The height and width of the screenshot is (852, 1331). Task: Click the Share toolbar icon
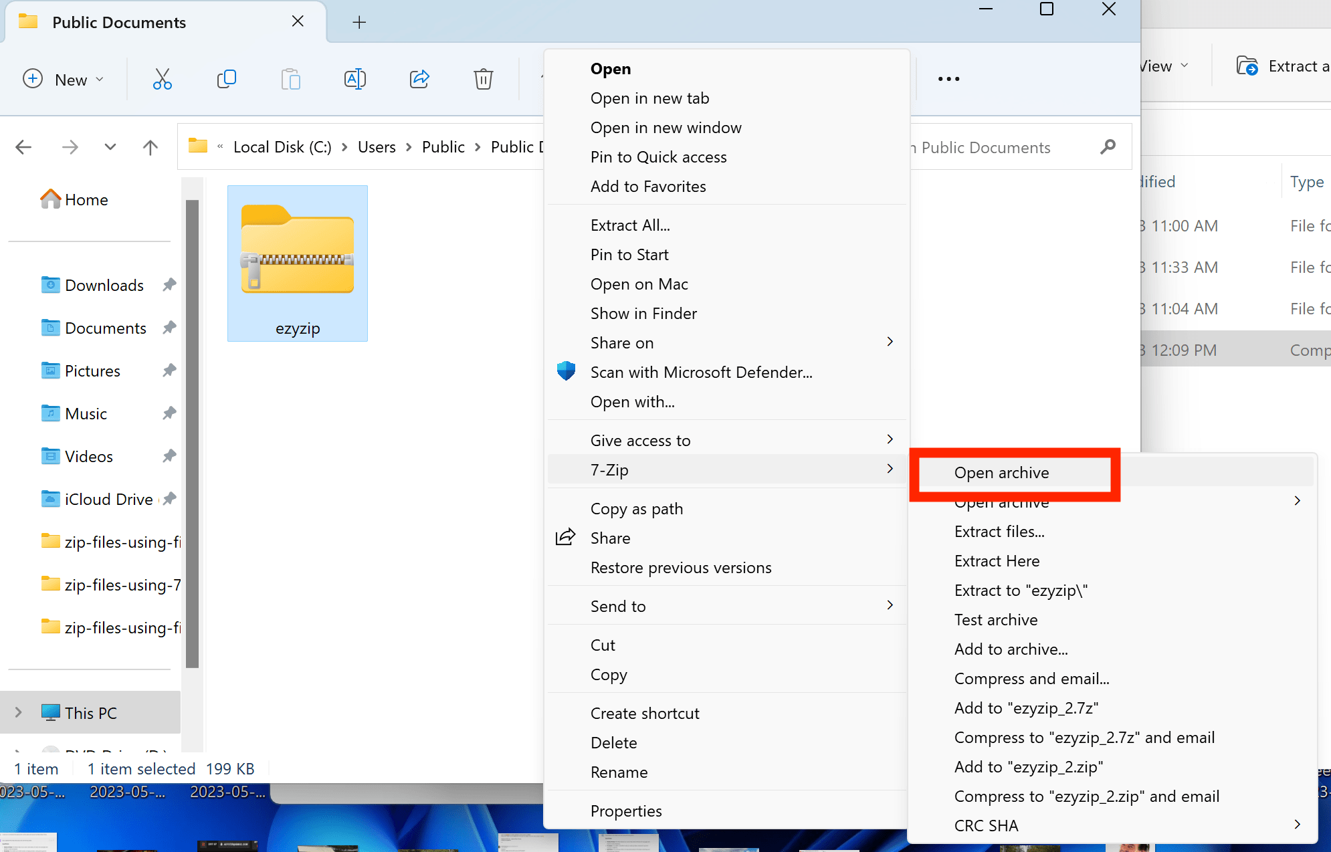(419, 79)
